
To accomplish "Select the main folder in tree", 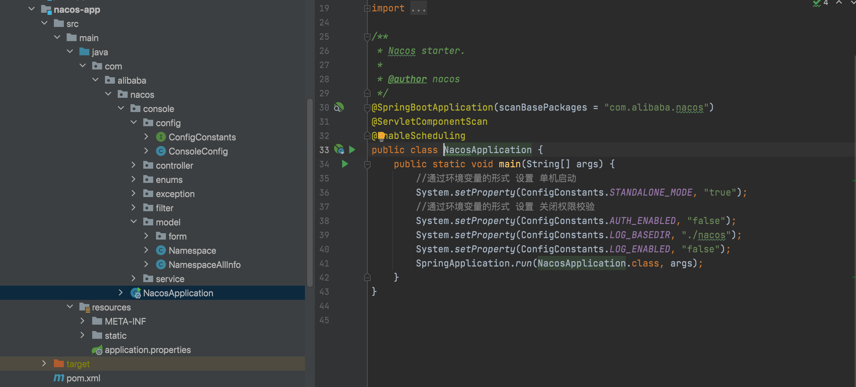I will 89,38.
